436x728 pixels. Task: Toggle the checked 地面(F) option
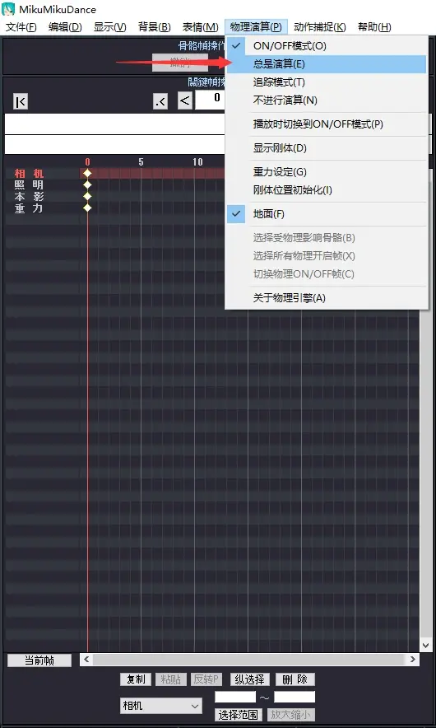tap(327, 214)
